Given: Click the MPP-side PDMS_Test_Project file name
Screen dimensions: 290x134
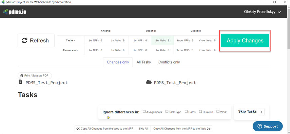Looking at the screenshot, I should tap(46, 83).
